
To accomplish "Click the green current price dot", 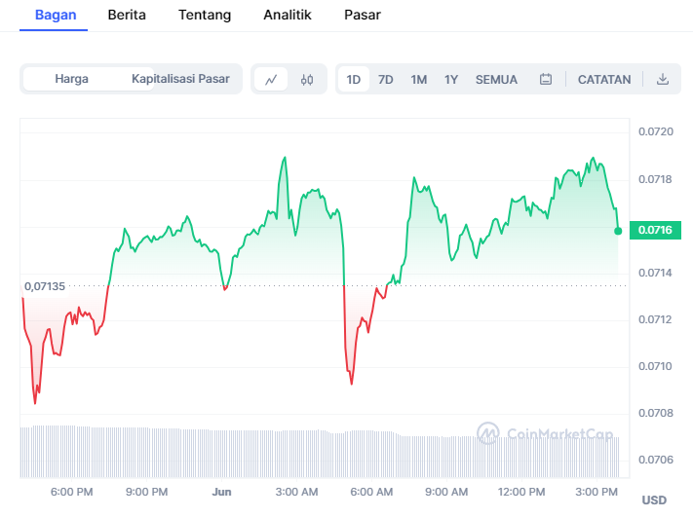I will [x=618, y=231].
